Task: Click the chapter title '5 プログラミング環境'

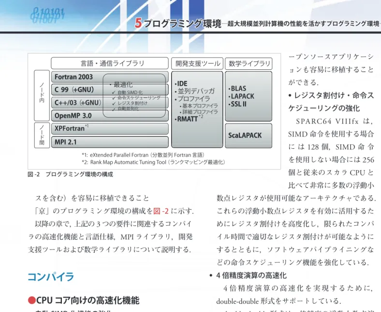Action: [x=178, y=24]
